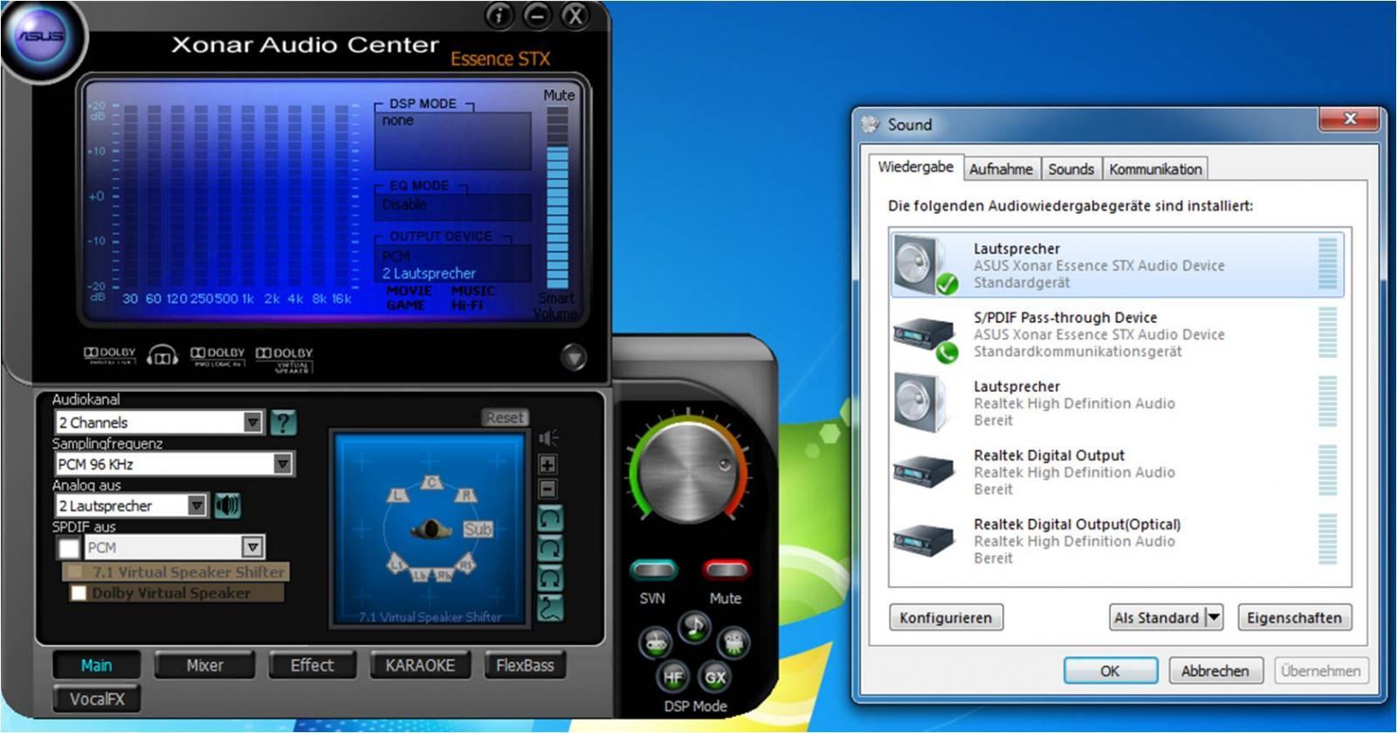Select the Realtek Digital Output(Optical) entry
Image resolution: width=1397 pixels, height=733 pixels.
coord(1116,541)
